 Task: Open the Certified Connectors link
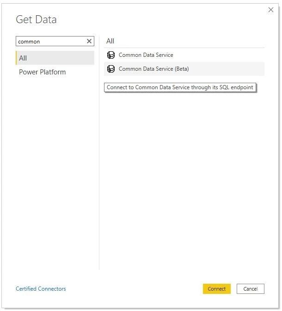(x=41, y=288)
